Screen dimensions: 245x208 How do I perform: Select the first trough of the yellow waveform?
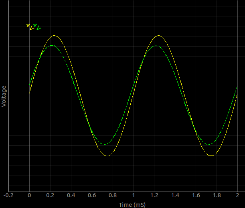[x=107, y=156]
